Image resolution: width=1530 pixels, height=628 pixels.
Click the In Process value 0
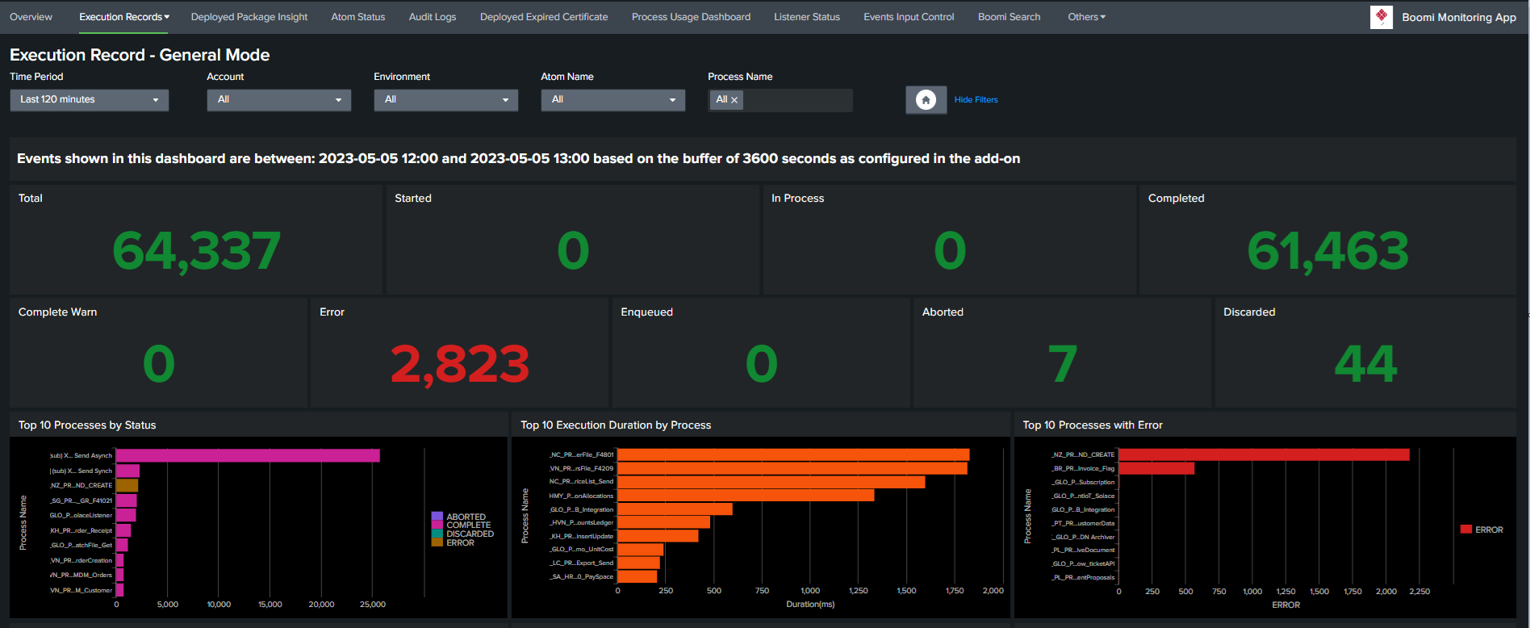coord(950,250)
